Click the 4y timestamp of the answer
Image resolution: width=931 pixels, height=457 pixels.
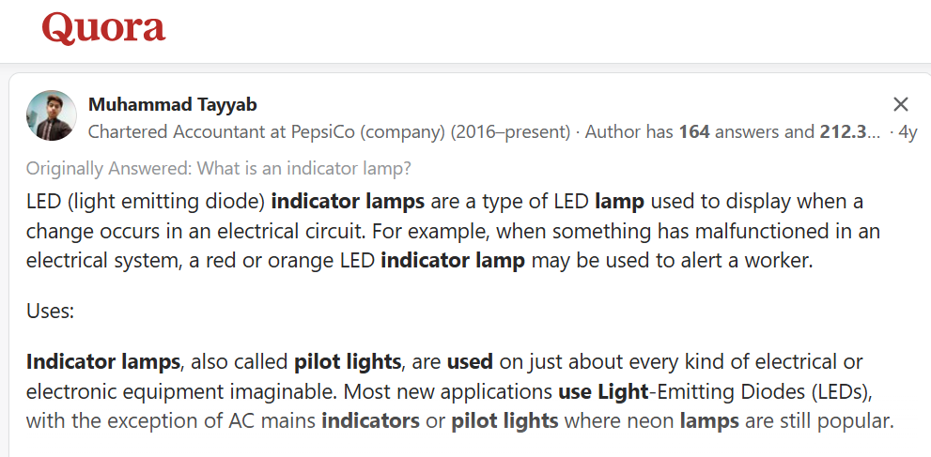908,131
